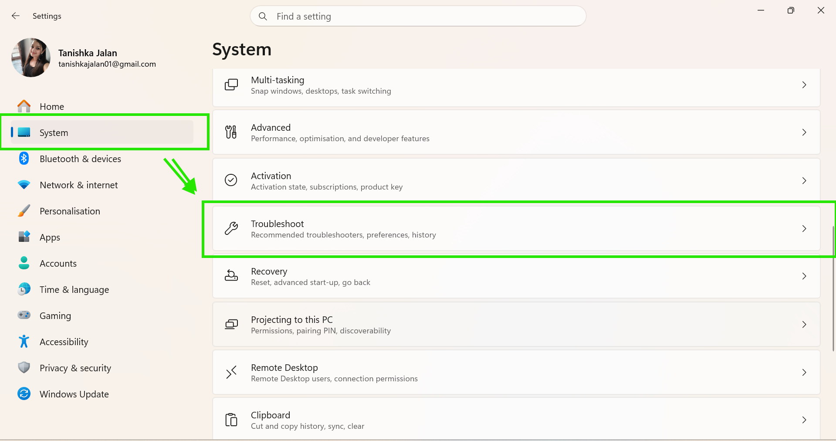
Task: Open Personalisation settings
Action: 102,211
